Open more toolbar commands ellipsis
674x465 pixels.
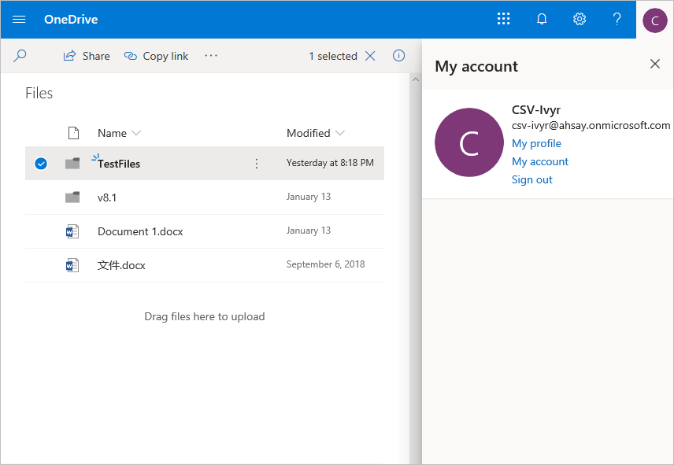(211, 56)
